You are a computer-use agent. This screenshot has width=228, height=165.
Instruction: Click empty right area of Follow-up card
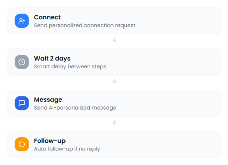coord(162,145)
